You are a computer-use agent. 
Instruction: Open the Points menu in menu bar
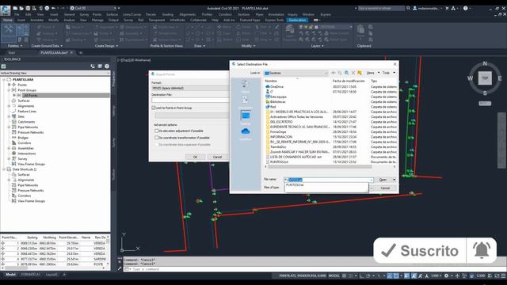coord(97,14)
